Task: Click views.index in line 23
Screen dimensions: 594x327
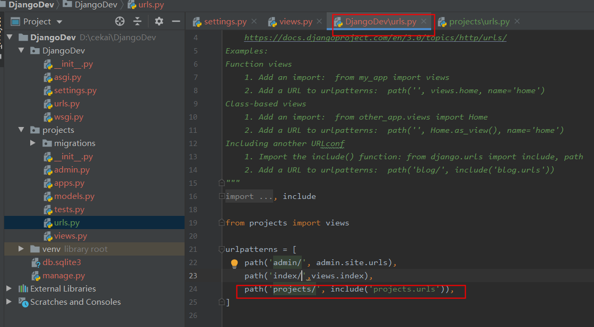Action: coord(337,276)
